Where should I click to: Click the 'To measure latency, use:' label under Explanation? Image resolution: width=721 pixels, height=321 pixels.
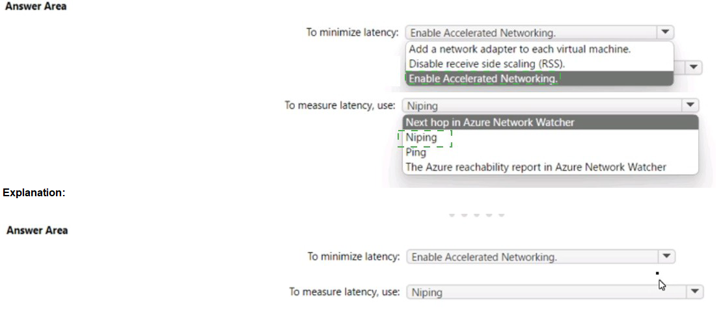click(344, 292)
